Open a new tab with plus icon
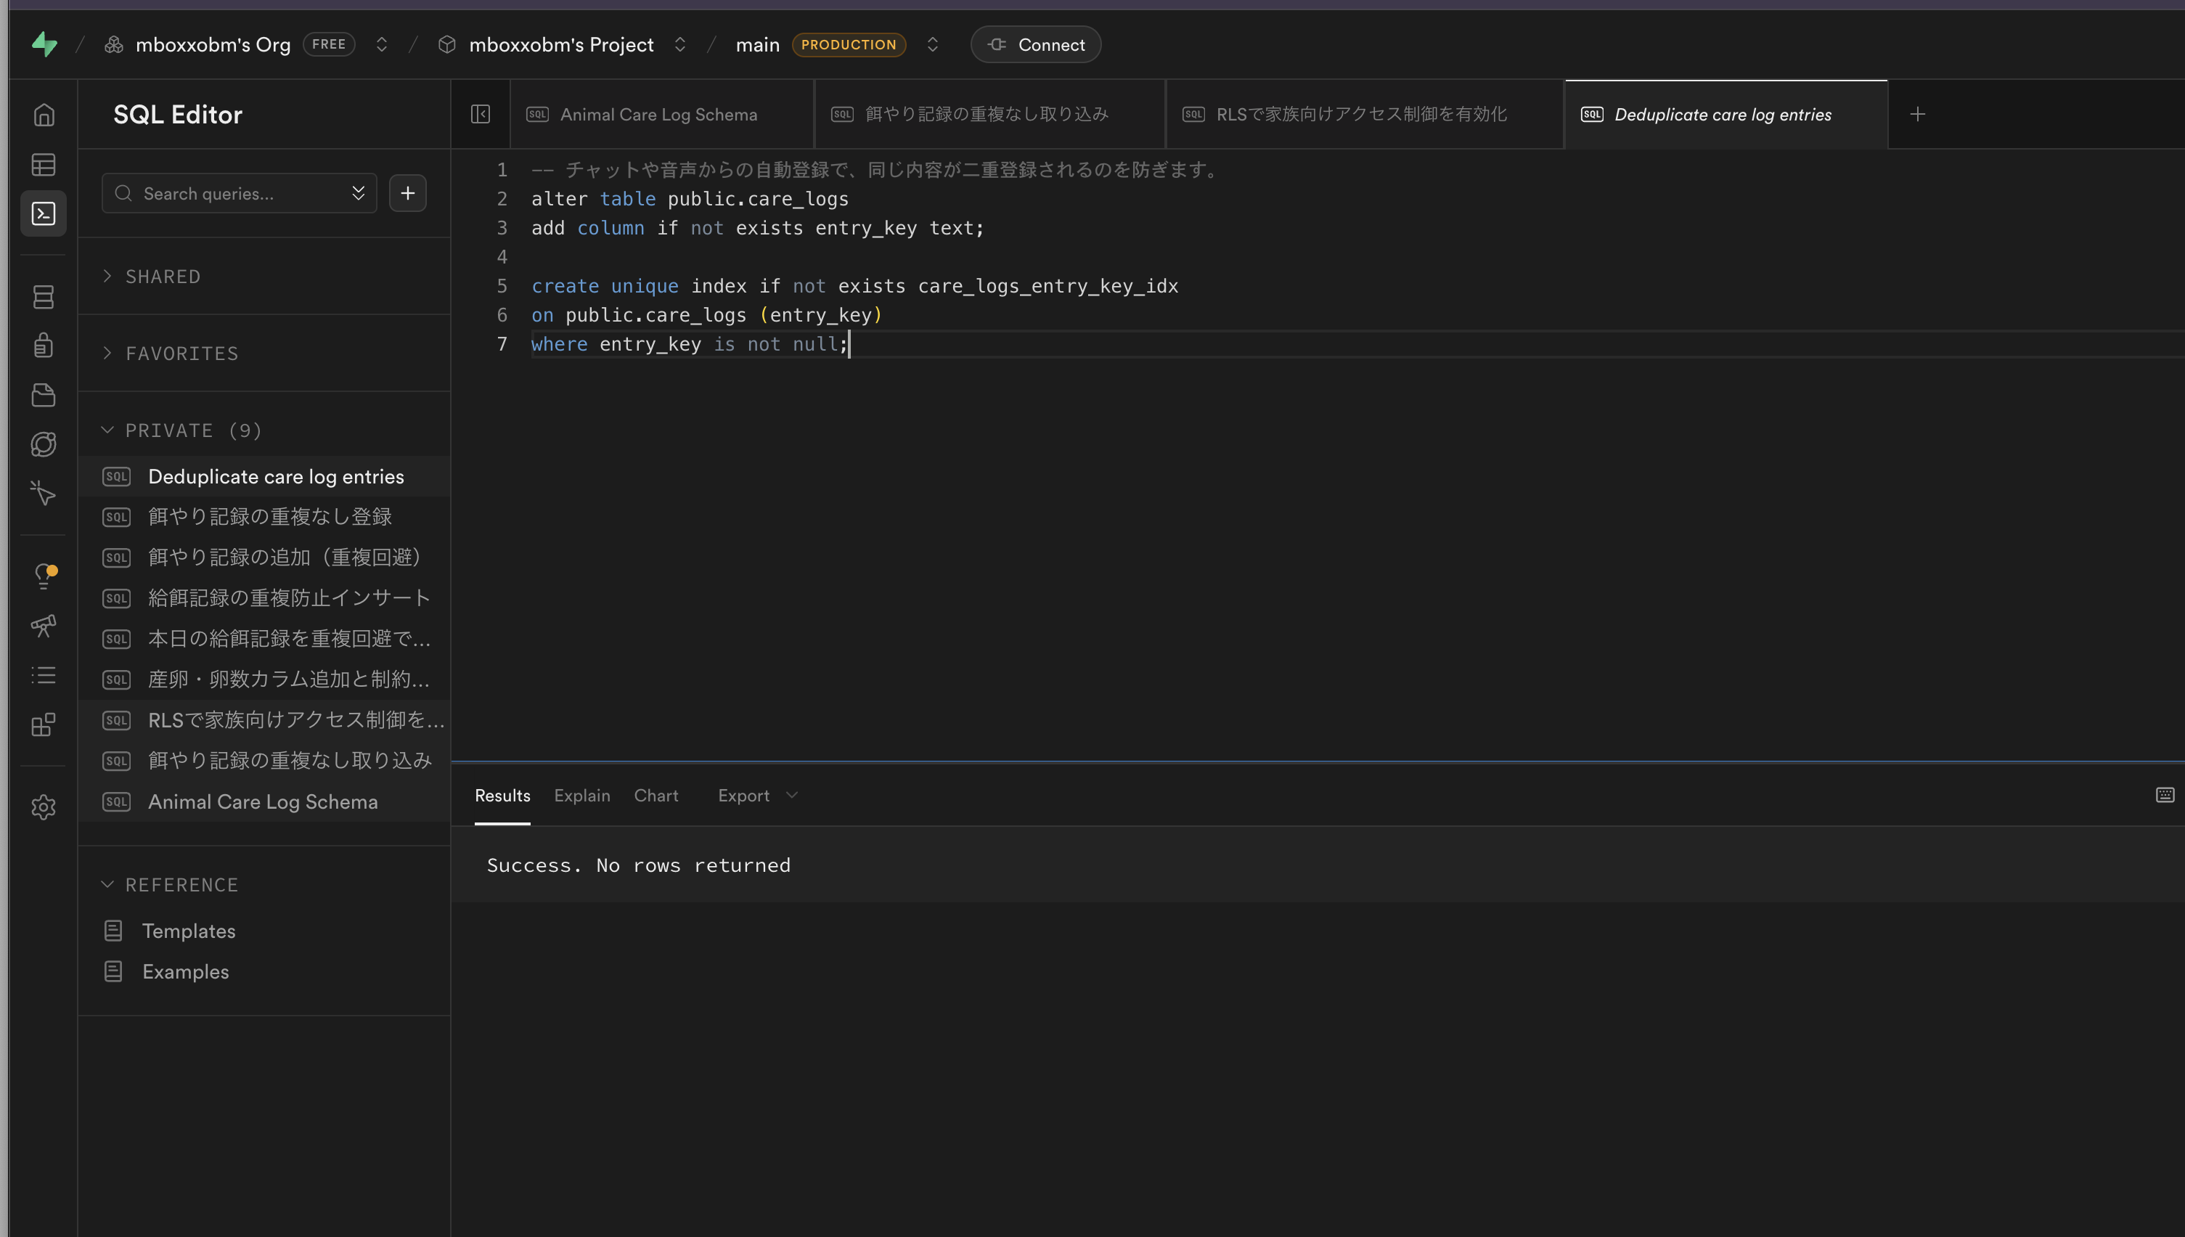 click(x=1917, y=114)
